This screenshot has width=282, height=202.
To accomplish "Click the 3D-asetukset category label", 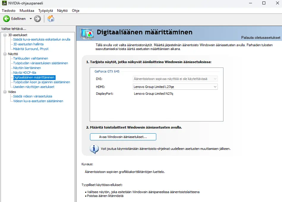I will tap(18, 35).
